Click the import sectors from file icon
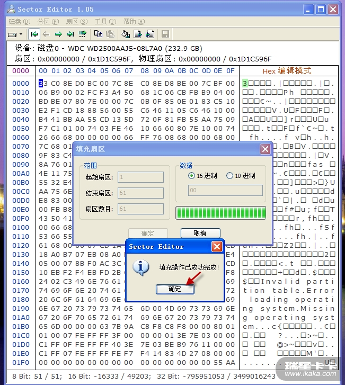 coord(150,34)
